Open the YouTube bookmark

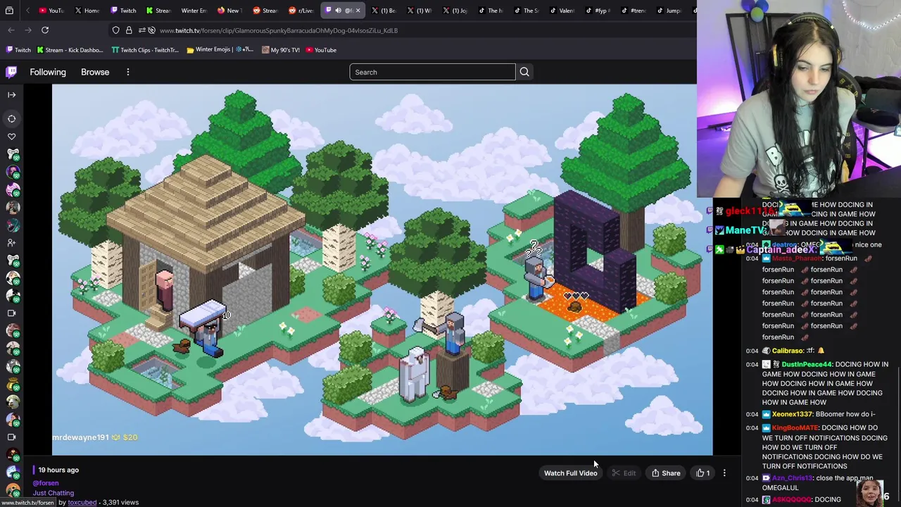pyautogui.click(x=320, y=50)
